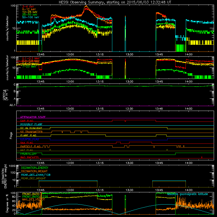Image resolution: width=217 pixels, height=217 pixels.
Task: Click the POSSIBLE_FLARE flag label
Action: (x=31, y=125)
